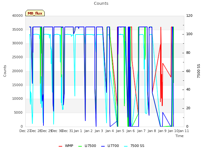Toggle the LI7500 legend entry
This screenshot has width=203, height=152.
[x=87, y=146]
